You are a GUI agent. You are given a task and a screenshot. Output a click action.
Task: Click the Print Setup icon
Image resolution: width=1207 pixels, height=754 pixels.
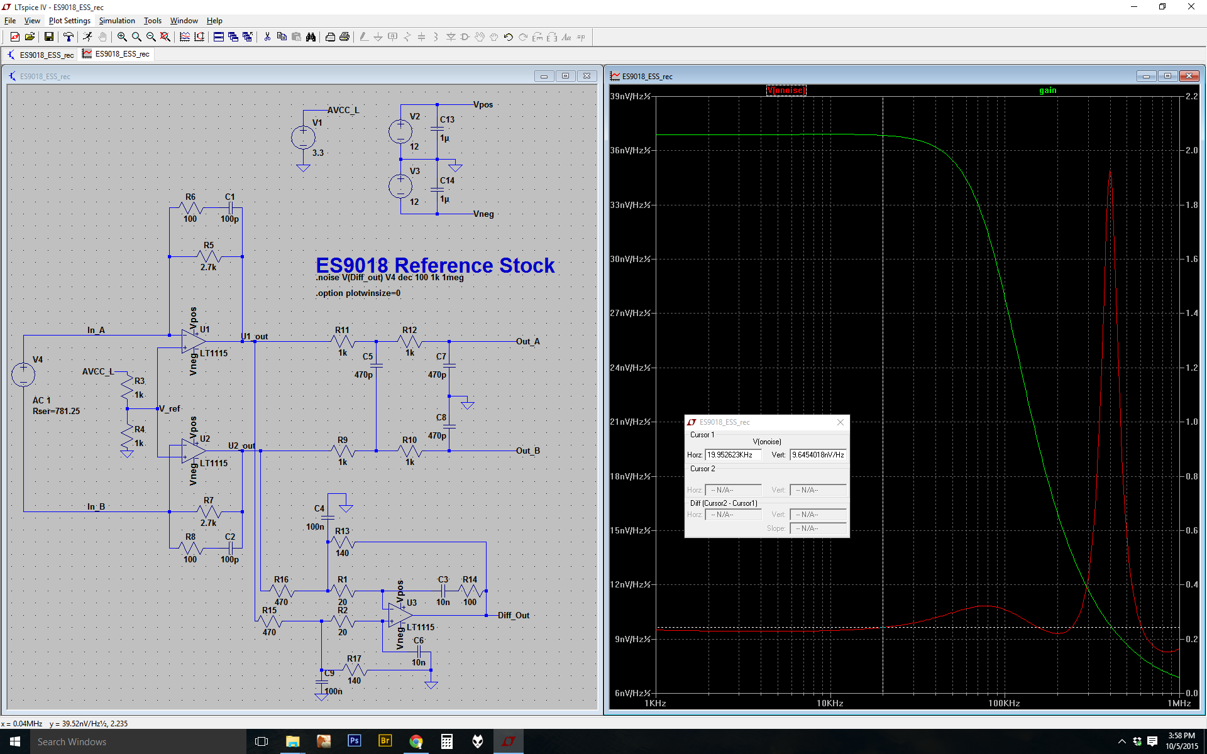pyautogui.click(x=330, y=37)
